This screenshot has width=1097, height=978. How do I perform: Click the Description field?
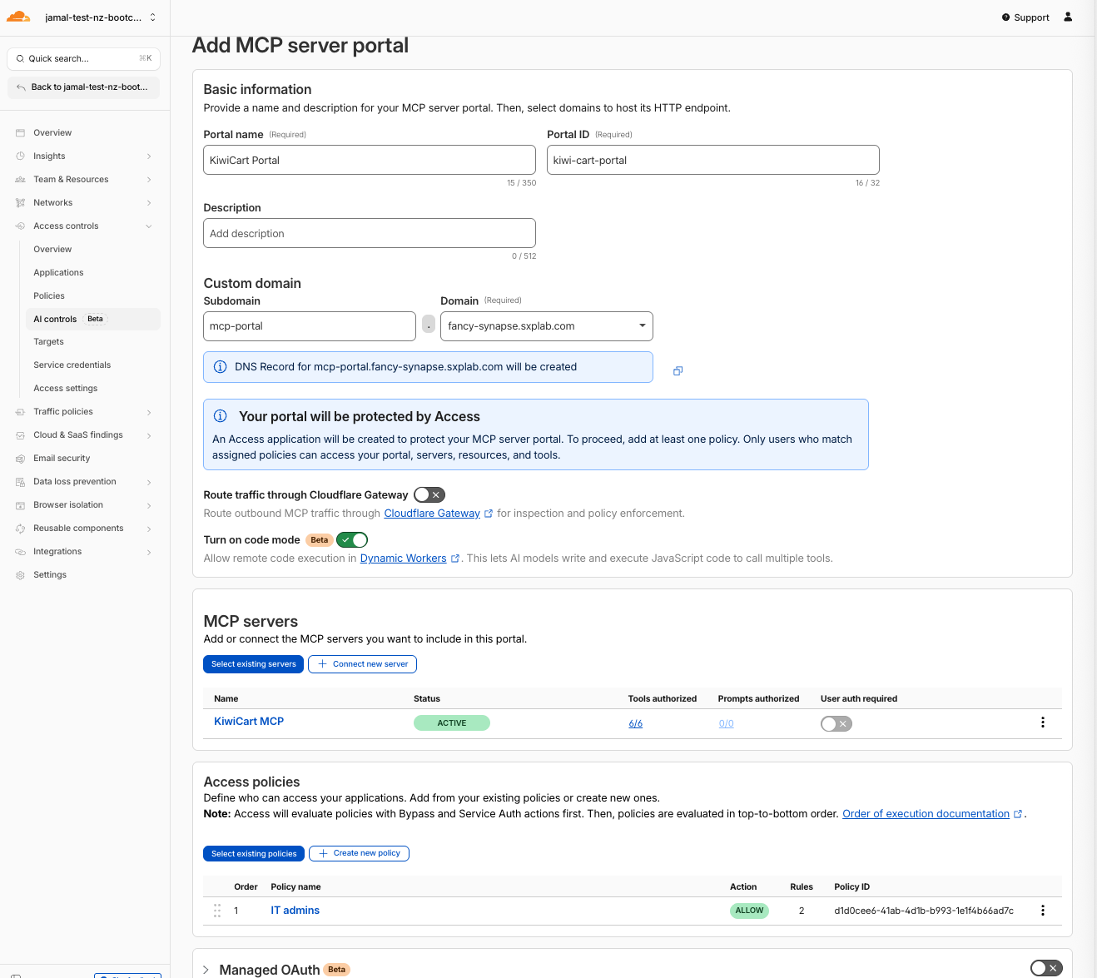coord(370,233)
